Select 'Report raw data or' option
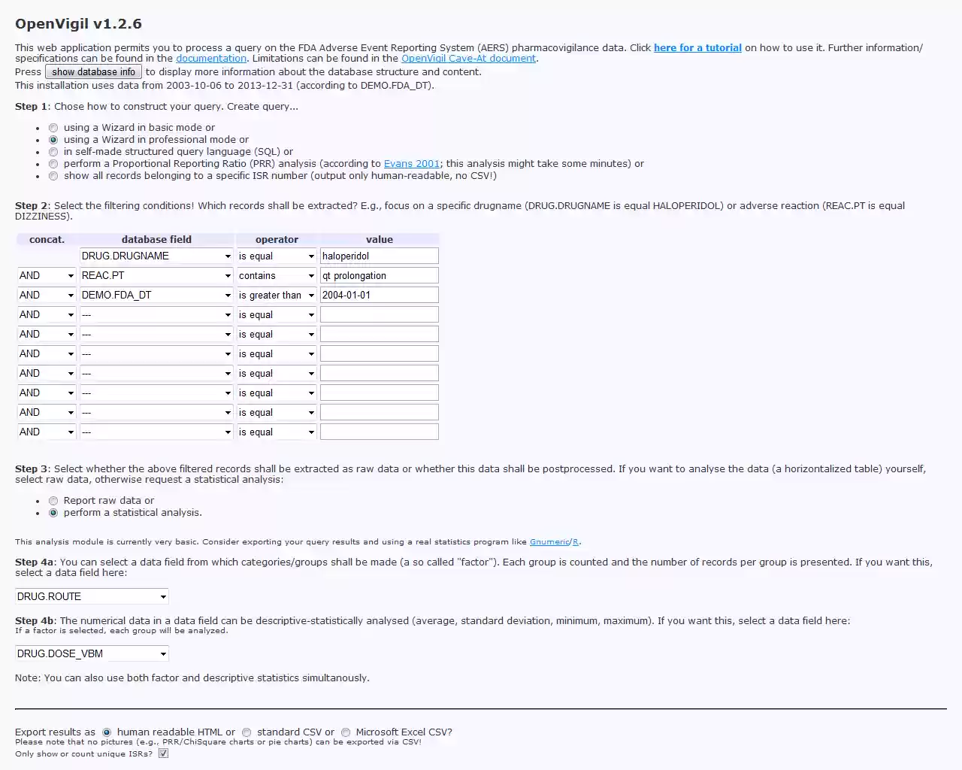The width and height of the screenshot is (962, 770). pos(53,500)
